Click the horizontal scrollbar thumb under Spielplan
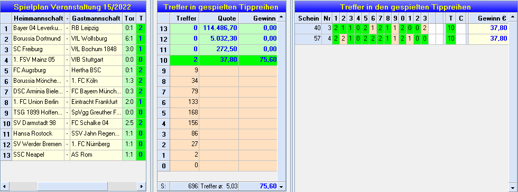Image resolution: width=518 pixels, height=192 pixels. [73, 186]
